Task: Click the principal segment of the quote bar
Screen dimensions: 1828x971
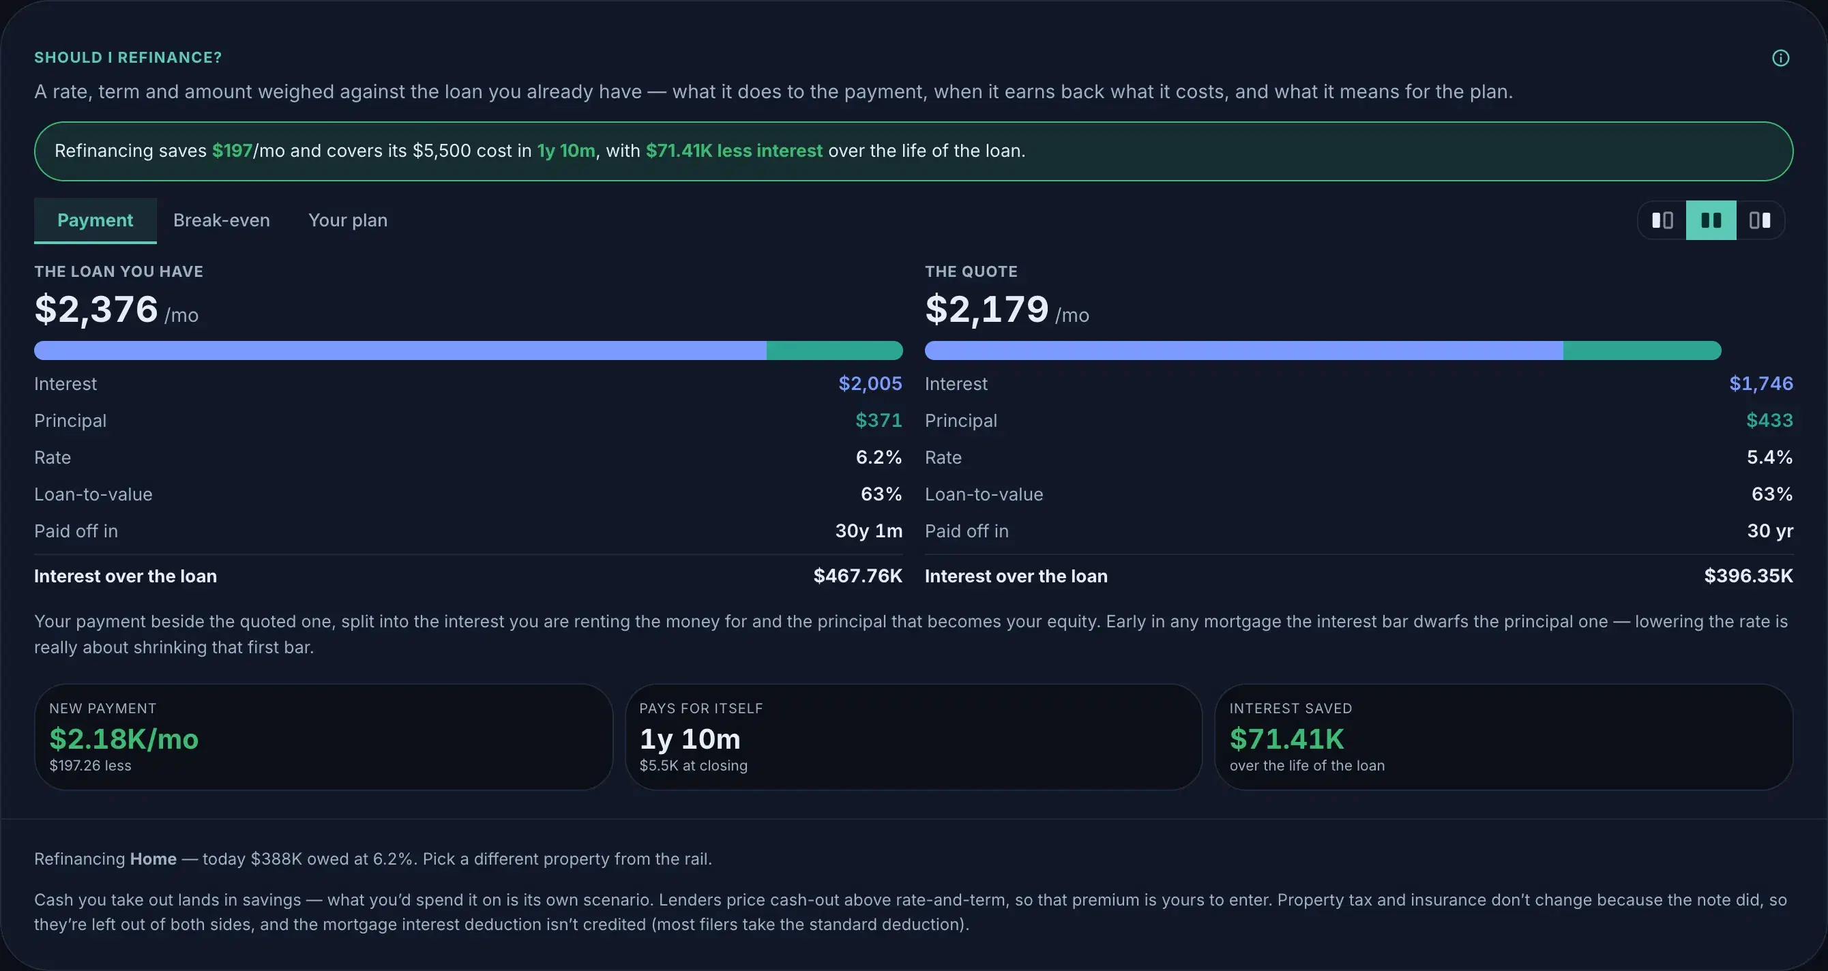Action: tap(1642, 350)
